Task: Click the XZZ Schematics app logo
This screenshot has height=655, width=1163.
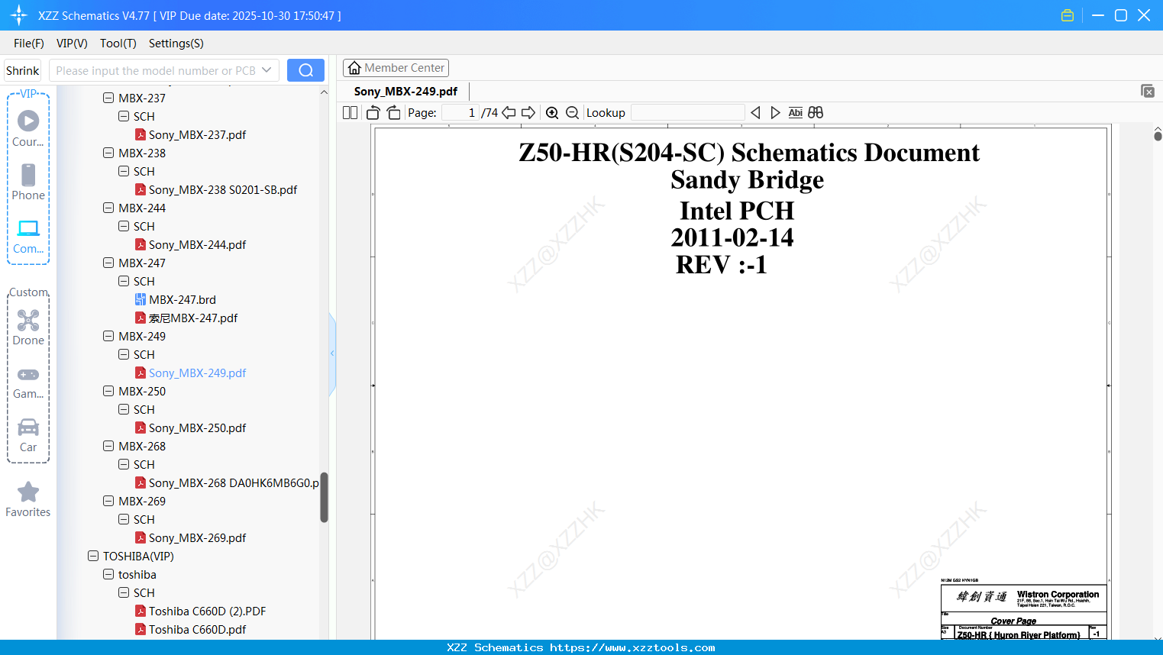Action: click(x=19, y=15)
